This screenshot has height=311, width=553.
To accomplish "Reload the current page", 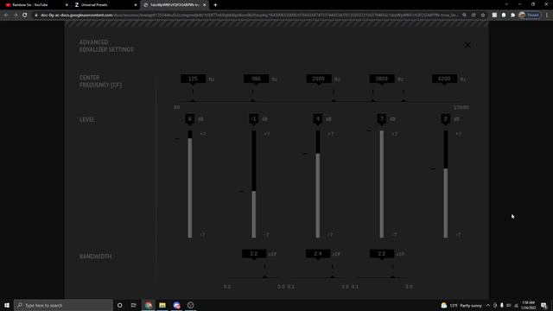I will 25,16.
